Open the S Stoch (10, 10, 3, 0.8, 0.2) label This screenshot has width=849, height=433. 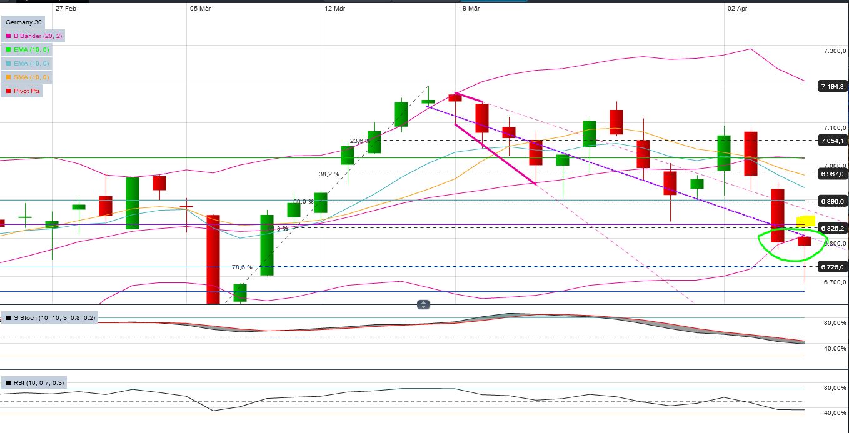(x=50, y=317)
